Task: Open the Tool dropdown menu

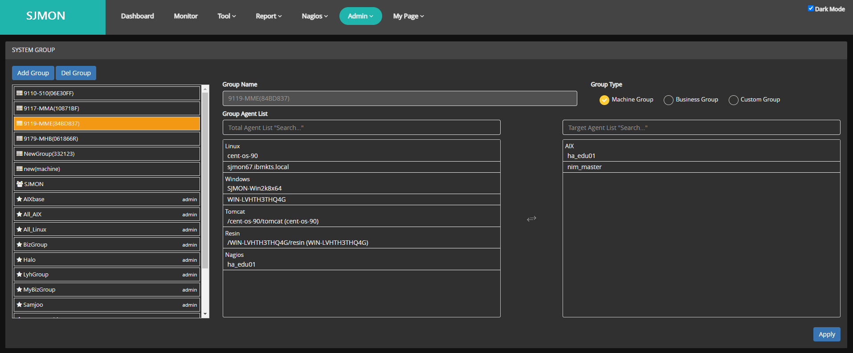Action: coord(226,16)
